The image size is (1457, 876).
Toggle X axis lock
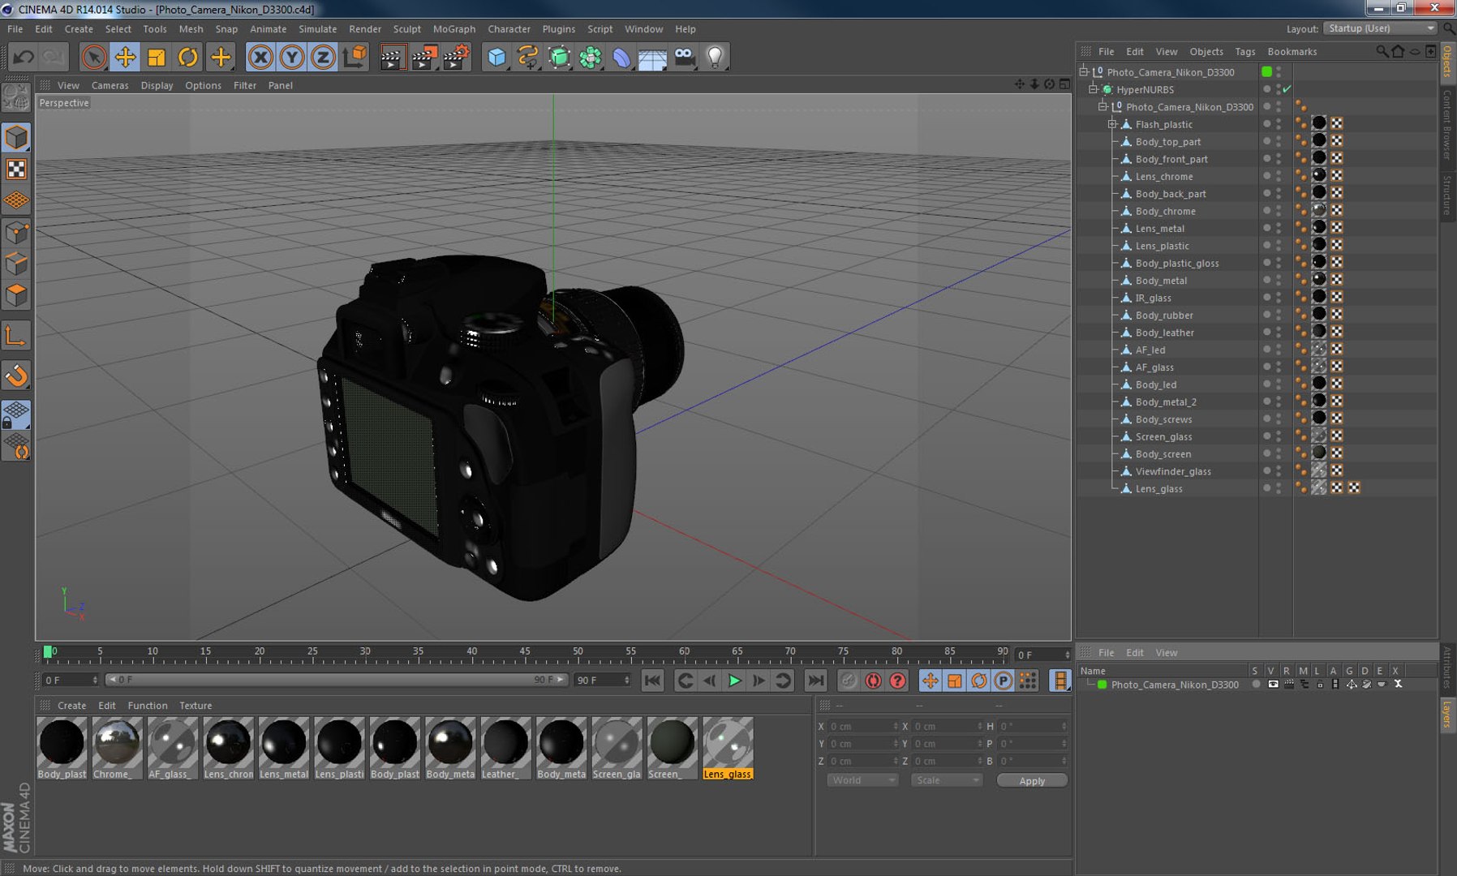[x=260, y=57]
